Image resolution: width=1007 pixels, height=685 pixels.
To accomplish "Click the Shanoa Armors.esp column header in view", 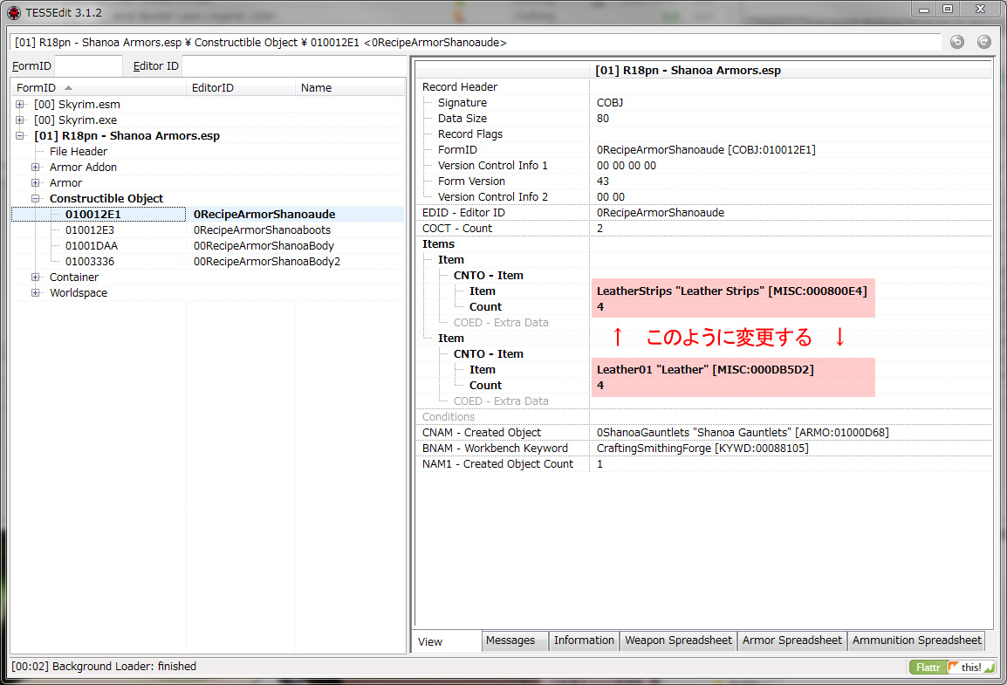I will click(x=791, y=71).
